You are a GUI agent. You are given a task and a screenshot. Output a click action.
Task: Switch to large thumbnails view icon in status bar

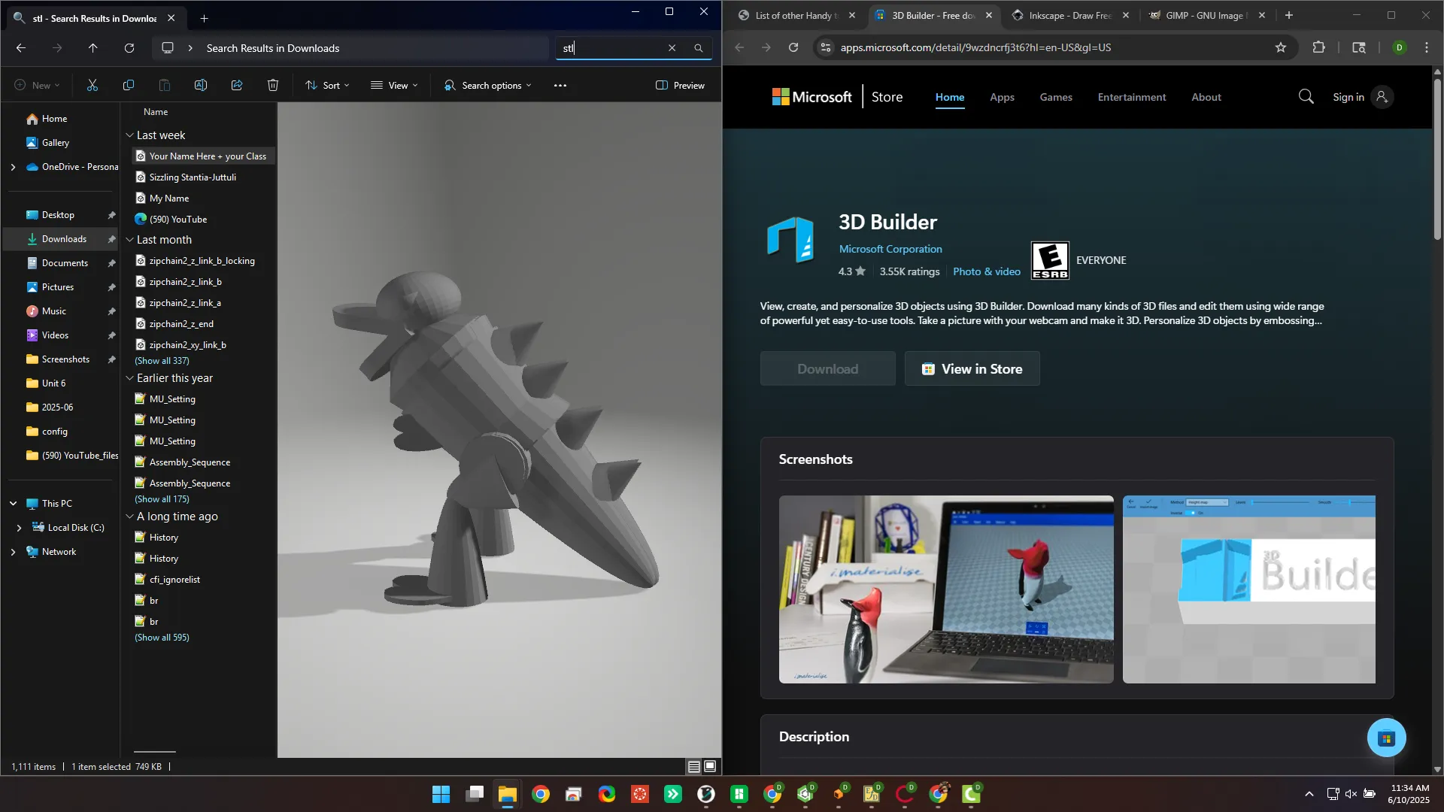(710, 767)
